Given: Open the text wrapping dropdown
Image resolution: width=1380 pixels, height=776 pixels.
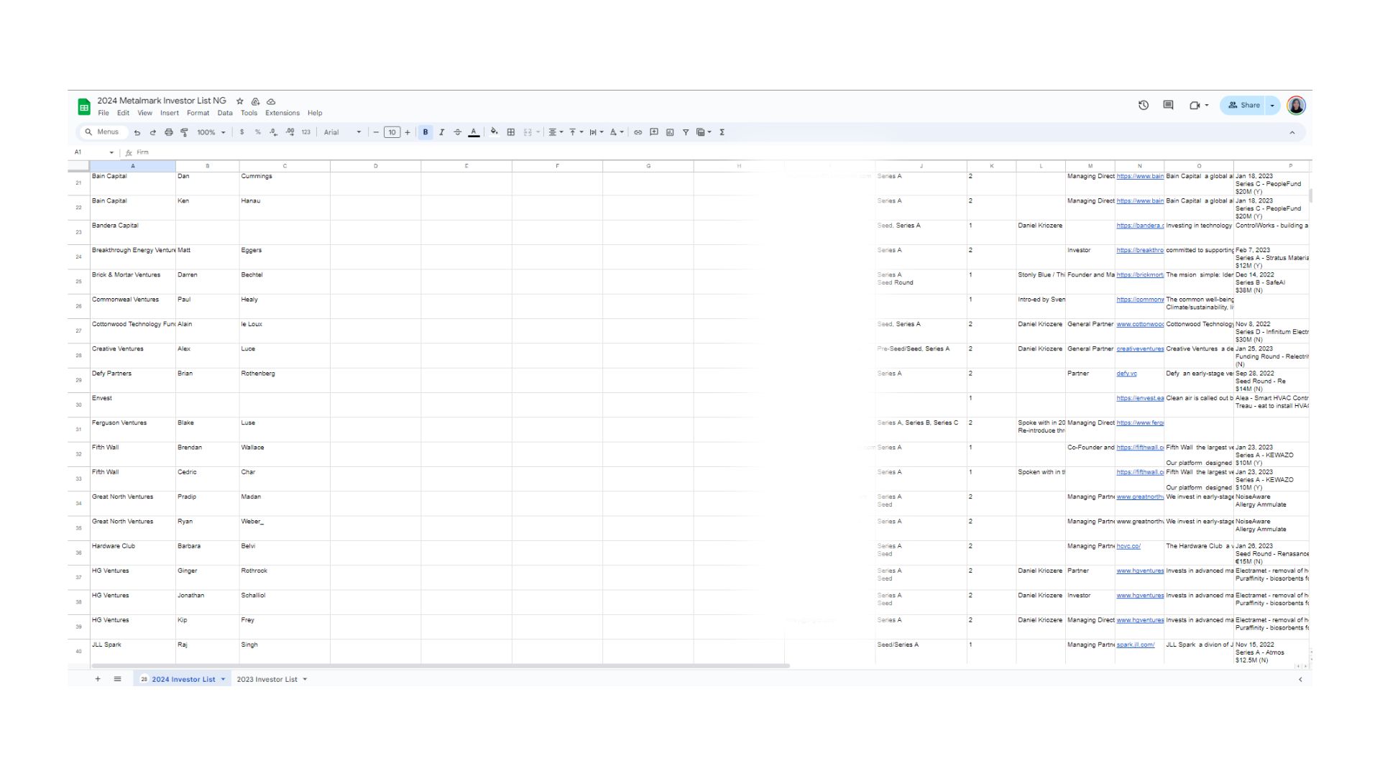Looking at the screenshot, I should click(x=596, y=132).
